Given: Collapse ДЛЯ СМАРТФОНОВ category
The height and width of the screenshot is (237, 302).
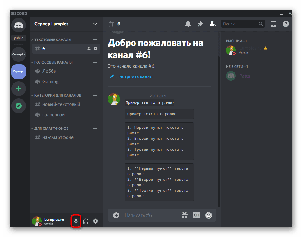Looking at the screenshot, I should click(50, 128).
